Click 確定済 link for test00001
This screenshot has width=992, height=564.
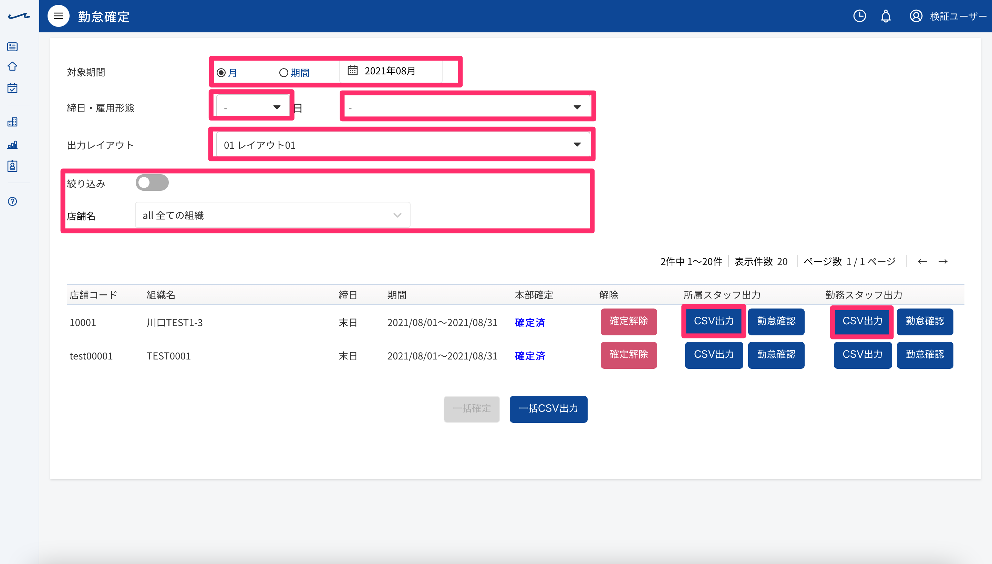(x=530, y=356)
